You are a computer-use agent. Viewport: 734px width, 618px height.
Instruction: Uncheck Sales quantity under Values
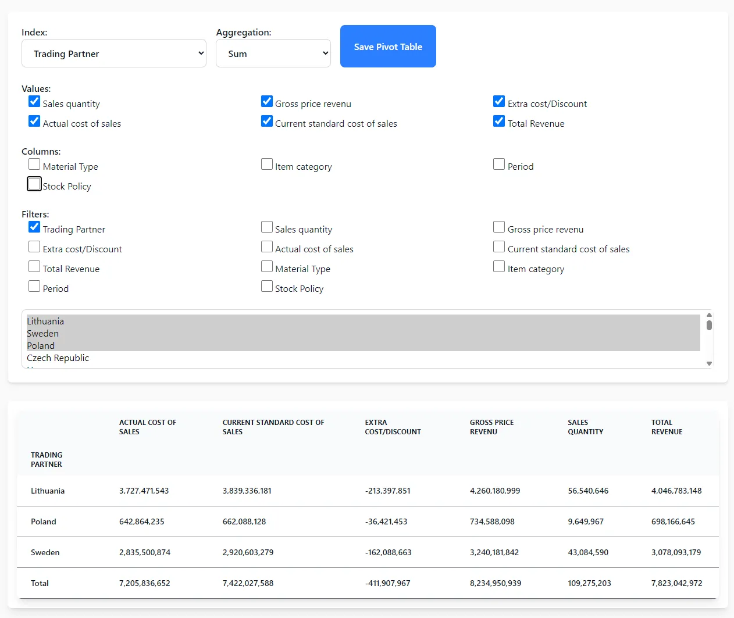pos(34,102)
